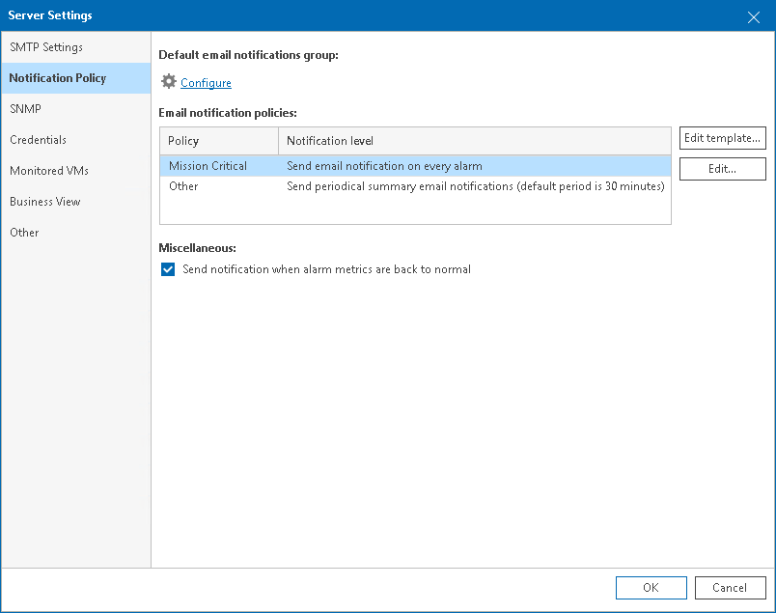Open the Configure link for notifications group
The height and width of the screenshot is (613, 776).
(x=206, y=83)
